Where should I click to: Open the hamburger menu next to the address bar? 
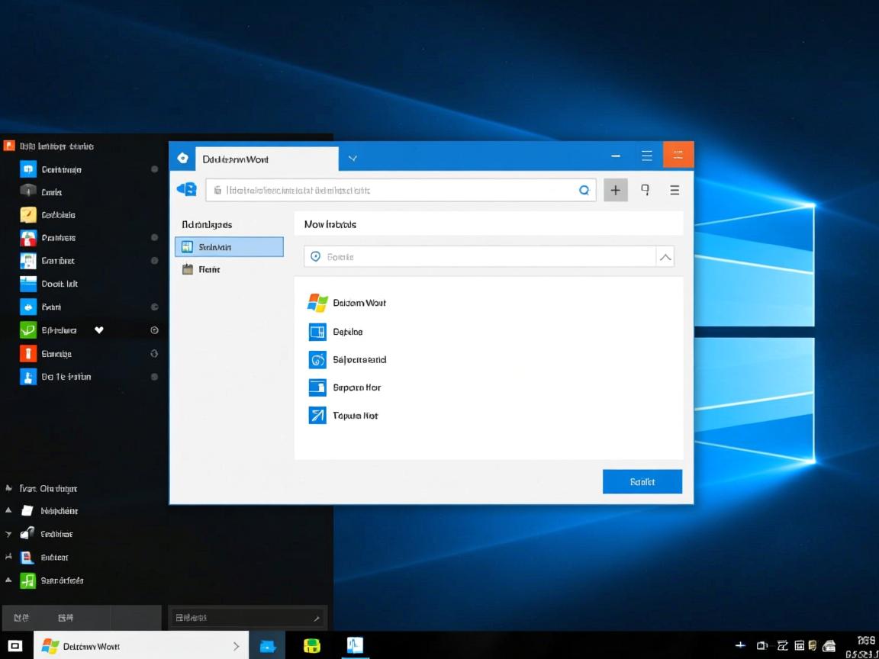click(x=675, y=190)
